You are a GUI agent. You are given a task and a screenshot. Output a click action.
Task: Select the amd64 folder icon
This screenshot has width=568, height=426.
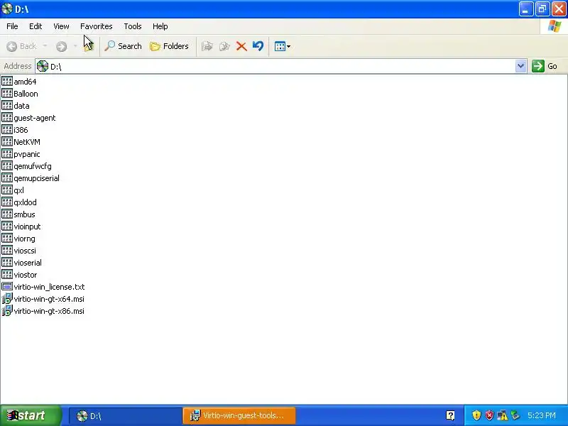click(7, 82)
